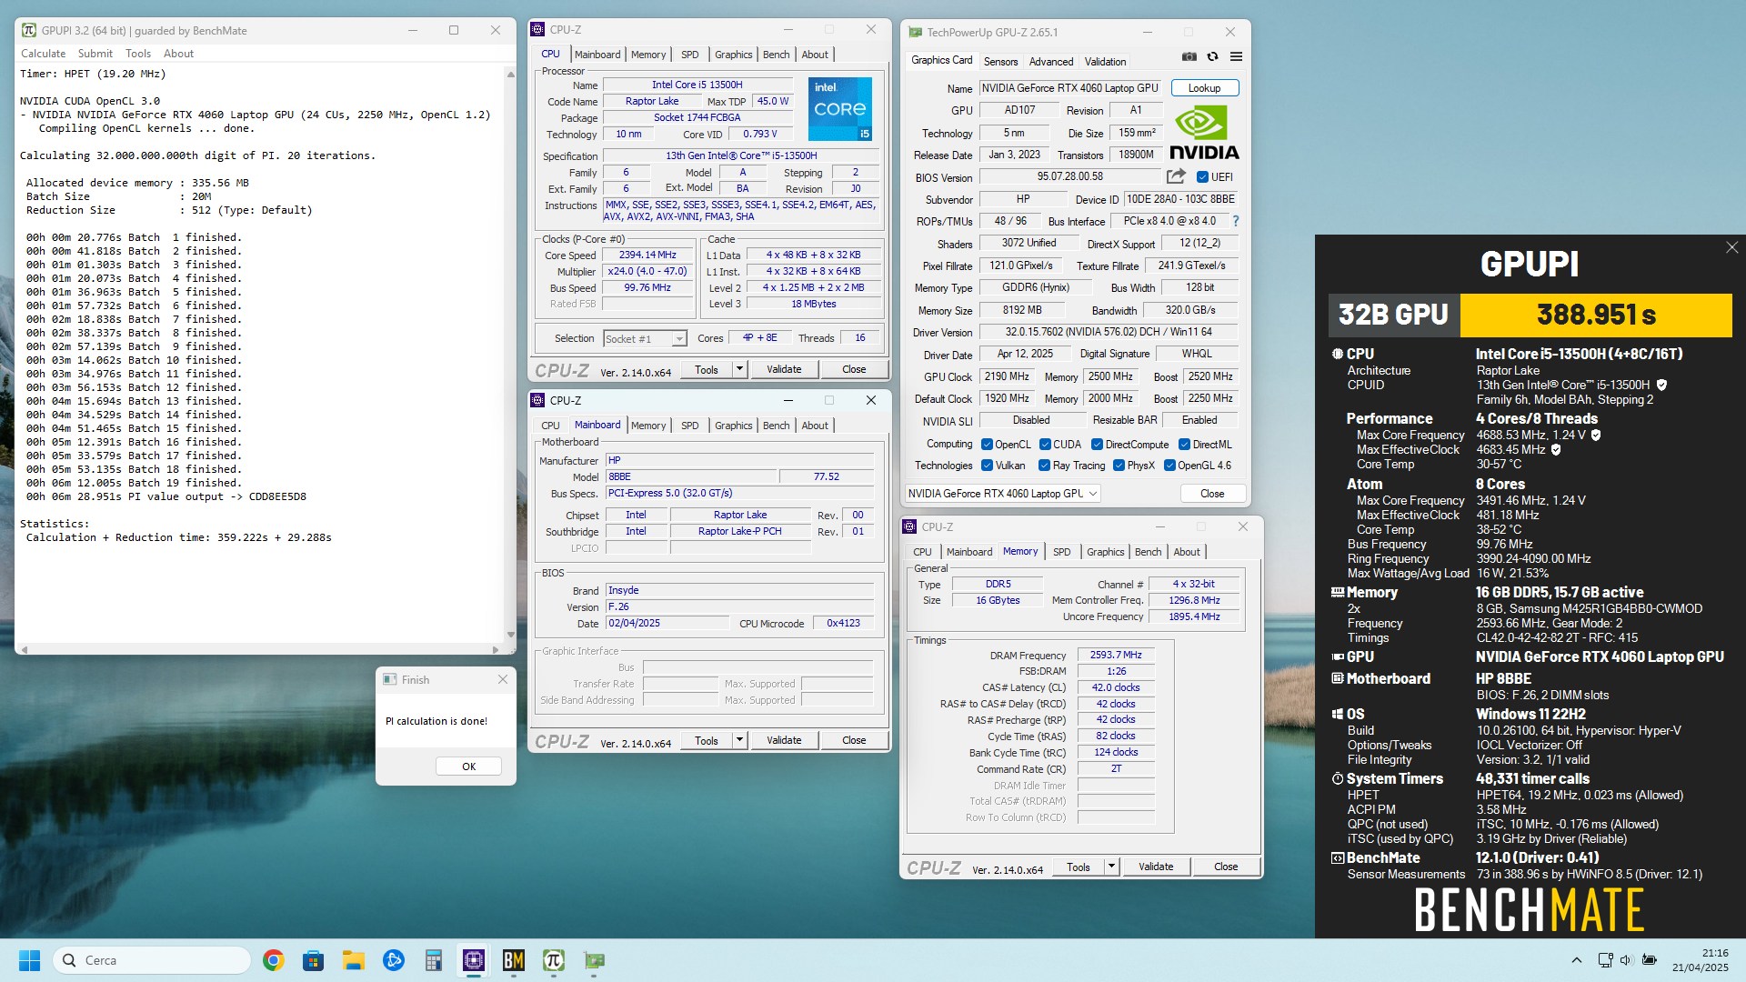The height and width of the screenshot is (982, 1746).
Task: Click the taskbar Cerca search box
Action: 153,960
